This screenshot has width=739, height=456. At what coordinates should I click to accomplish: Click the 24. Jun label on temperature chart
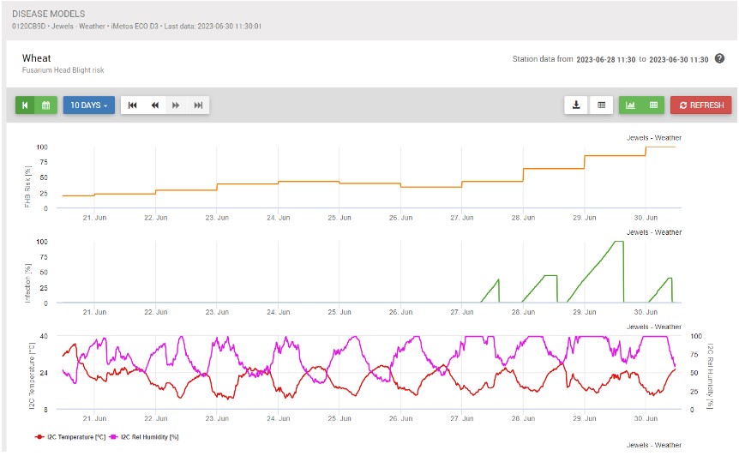(x=278, y=418)
